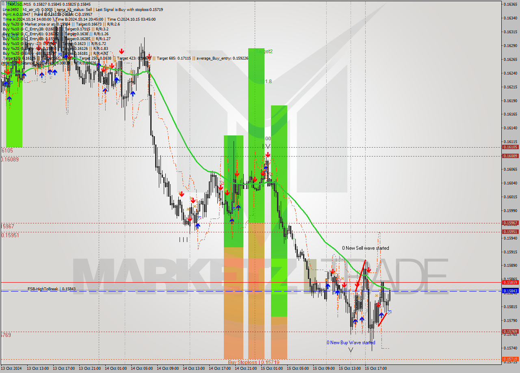Select the red 0.15859 price tag on the axis

point(510,282)
